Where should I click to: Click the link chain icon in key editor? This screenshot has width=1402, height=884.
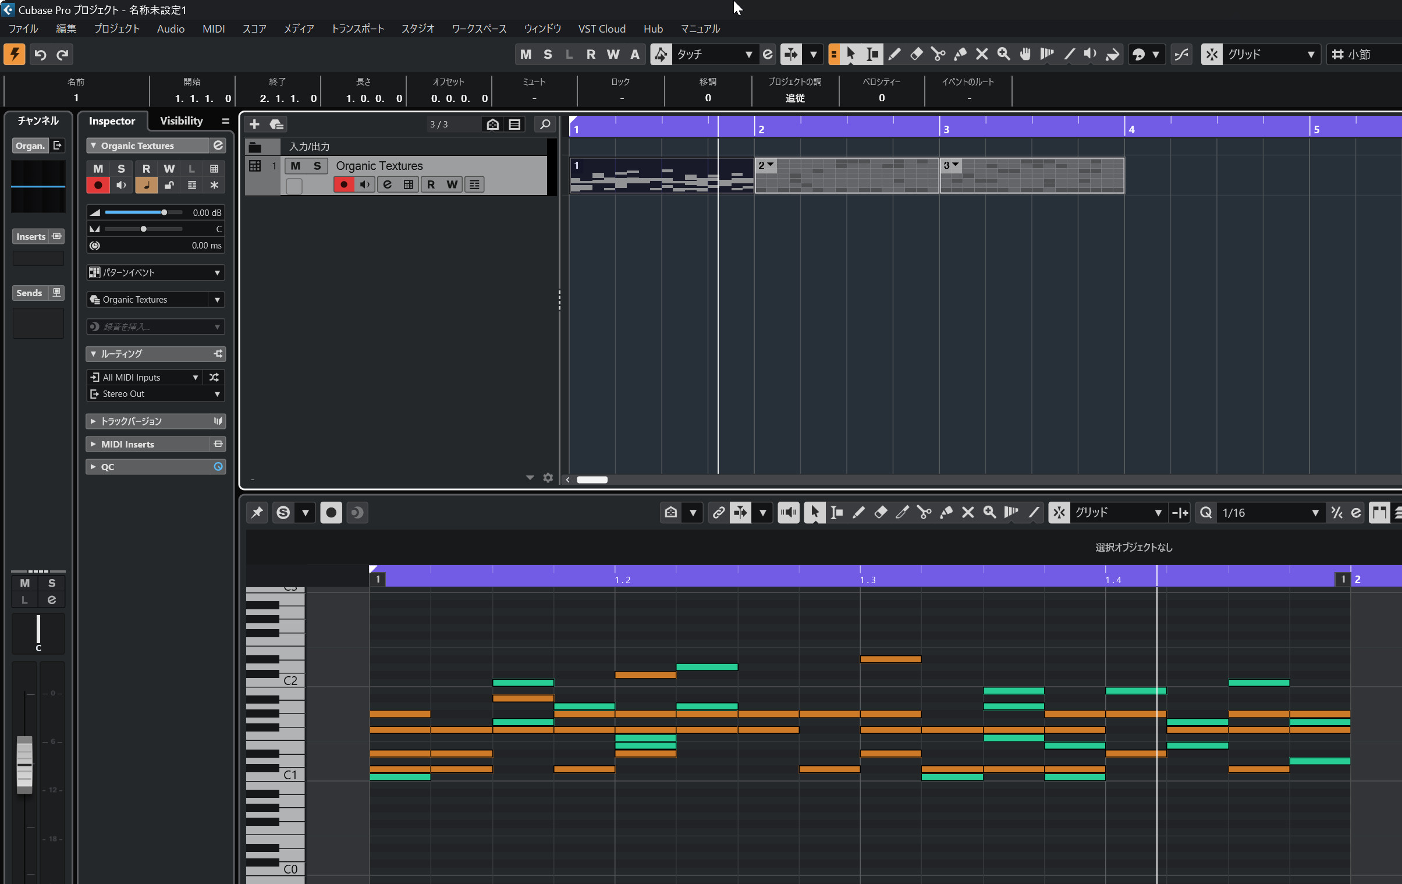point(719,513)
